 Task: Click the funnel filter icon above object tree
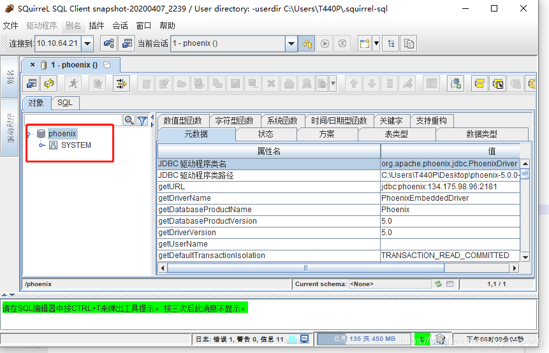click(142, 120)
